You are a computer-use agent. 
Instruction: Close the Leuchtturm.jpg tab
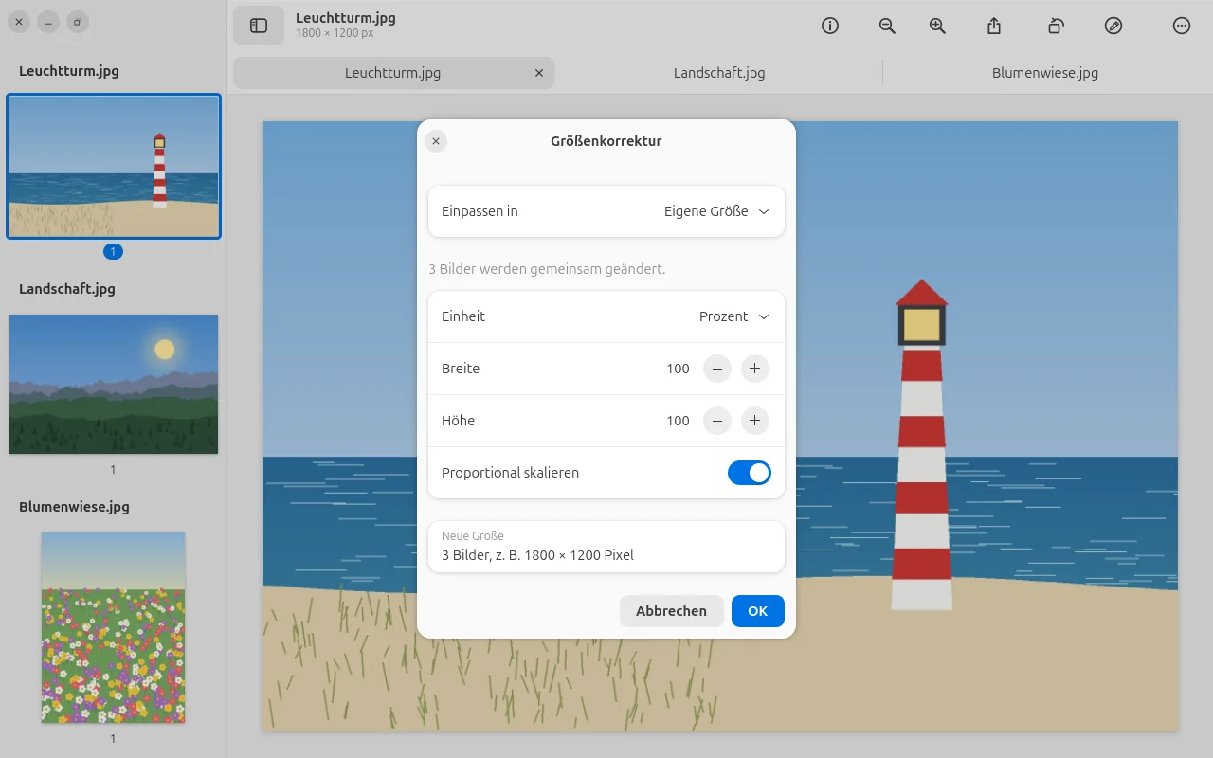pyautogui.click(x=539, y=73)
